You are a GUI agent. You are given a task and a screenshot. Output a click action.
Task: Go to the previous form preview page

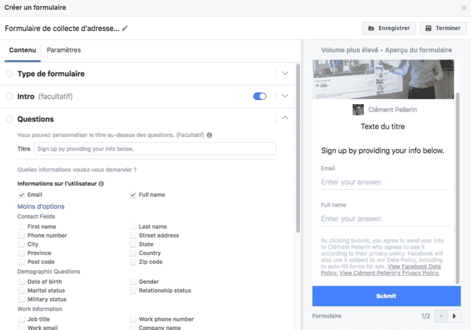pos(442,316)
